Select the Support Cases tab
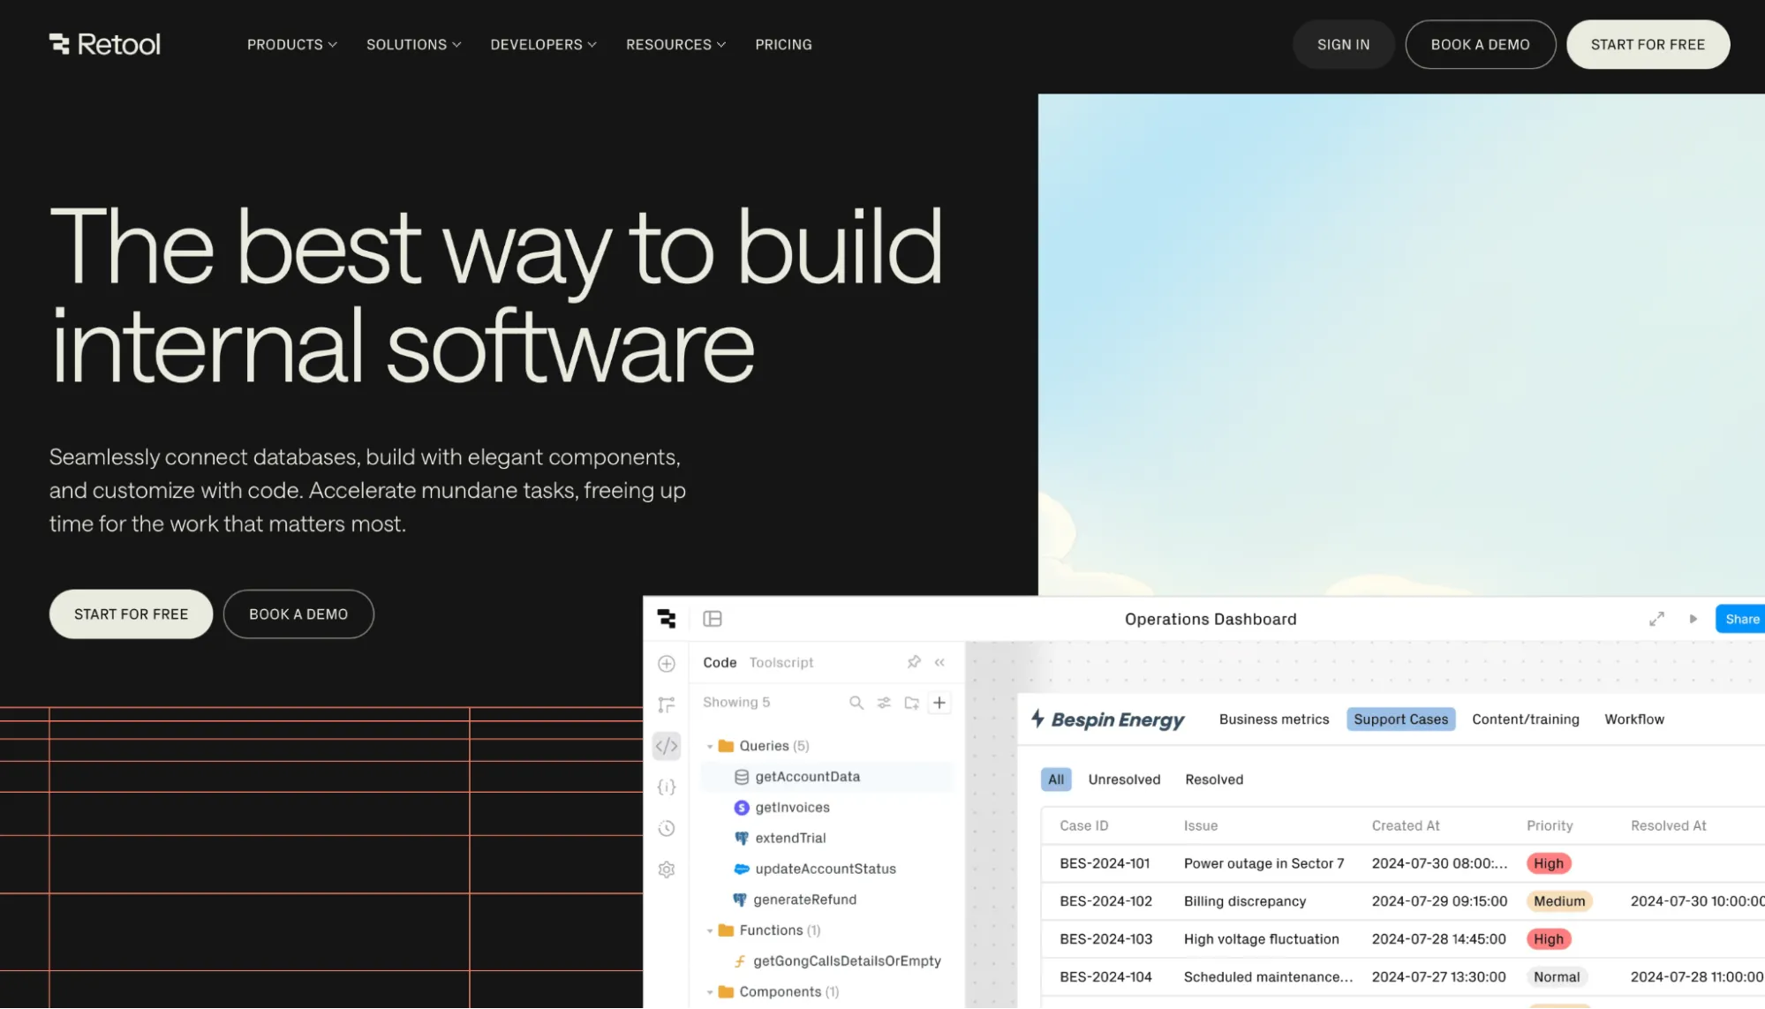1765x1009 pixels. (x=1400, y=719)
